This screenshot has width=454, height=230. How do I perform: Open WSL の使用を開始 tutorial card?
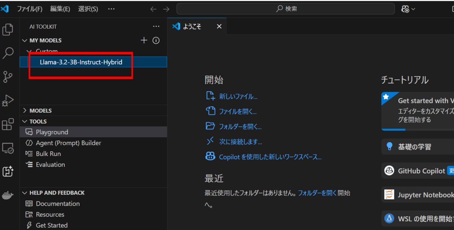click(x=418, y=219)
